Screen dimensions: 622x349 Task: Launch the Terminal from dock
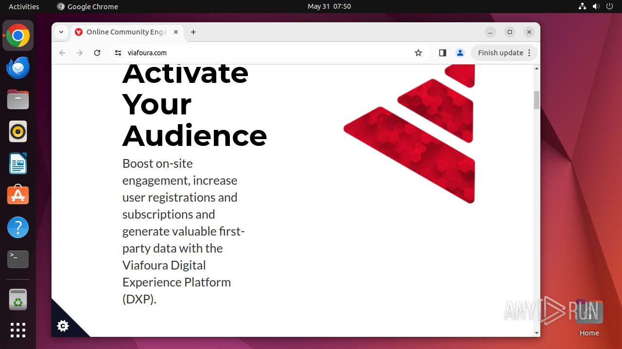point(18,259)
